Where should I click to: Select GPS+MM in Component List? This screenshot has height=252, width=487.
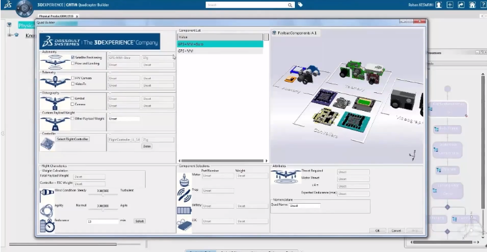point(220,51)
